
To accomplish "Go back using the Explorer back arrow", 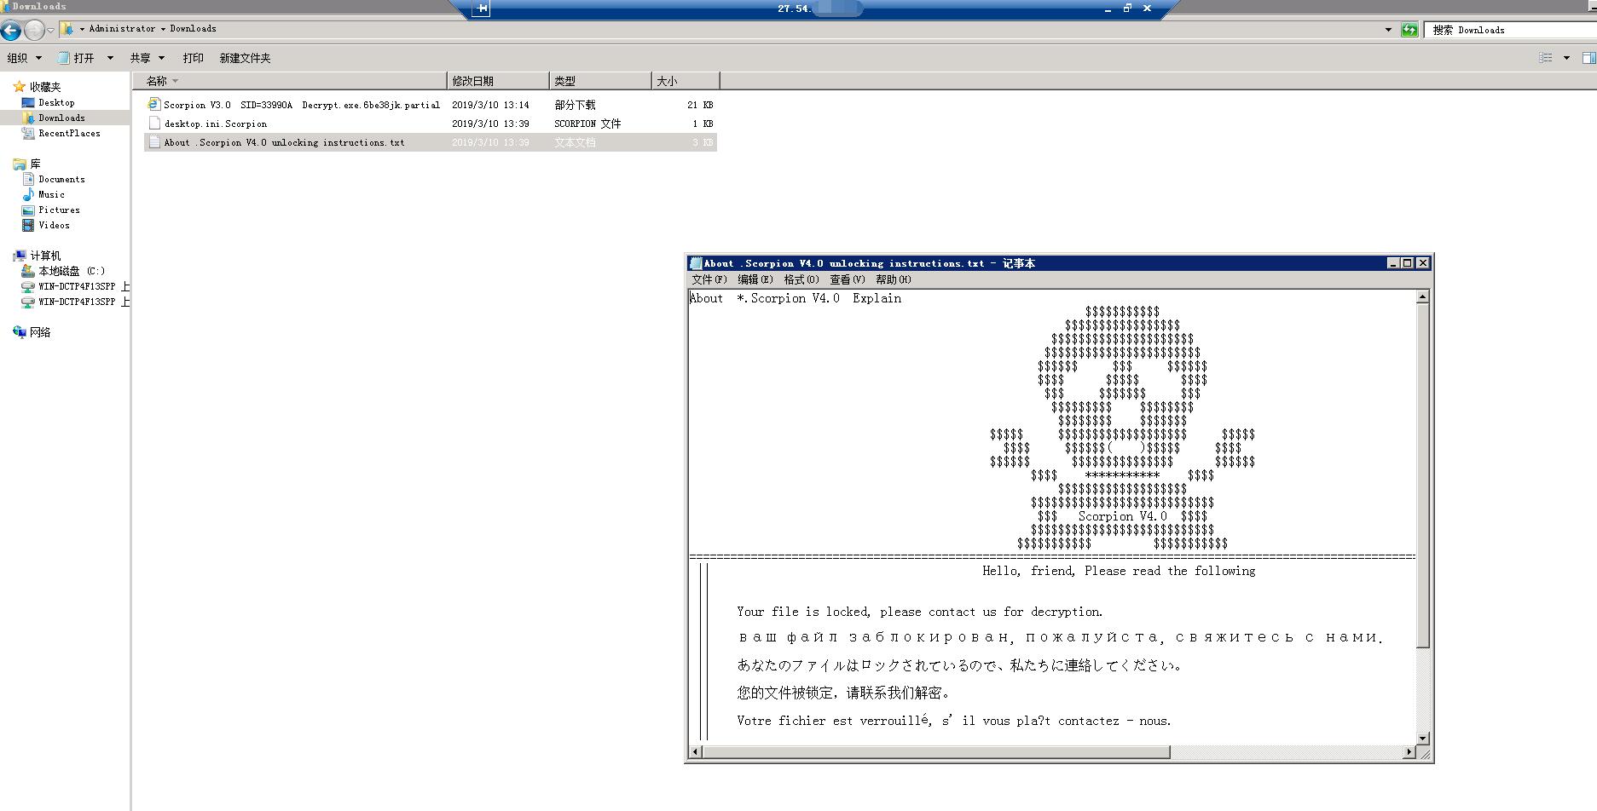I will (x=10, y=31).
